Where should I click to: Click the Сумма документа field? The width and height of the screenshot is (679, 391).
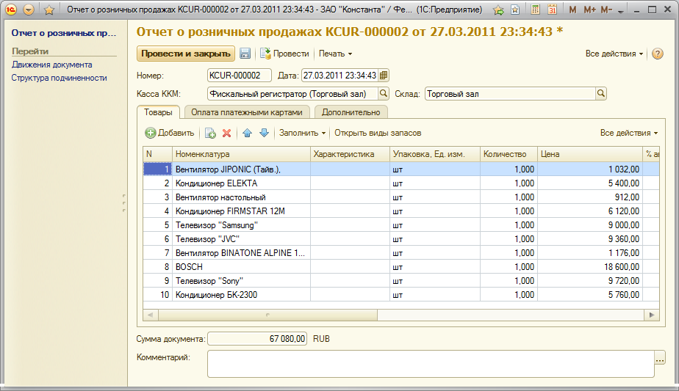257,339
